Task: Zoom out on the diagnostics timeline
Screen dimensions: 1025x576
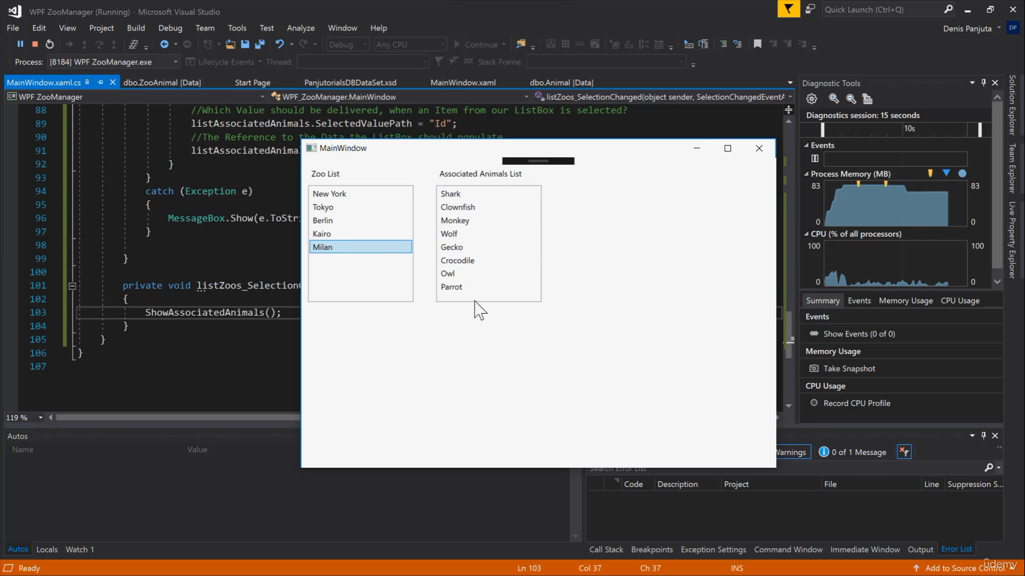Action: (851, 99)
